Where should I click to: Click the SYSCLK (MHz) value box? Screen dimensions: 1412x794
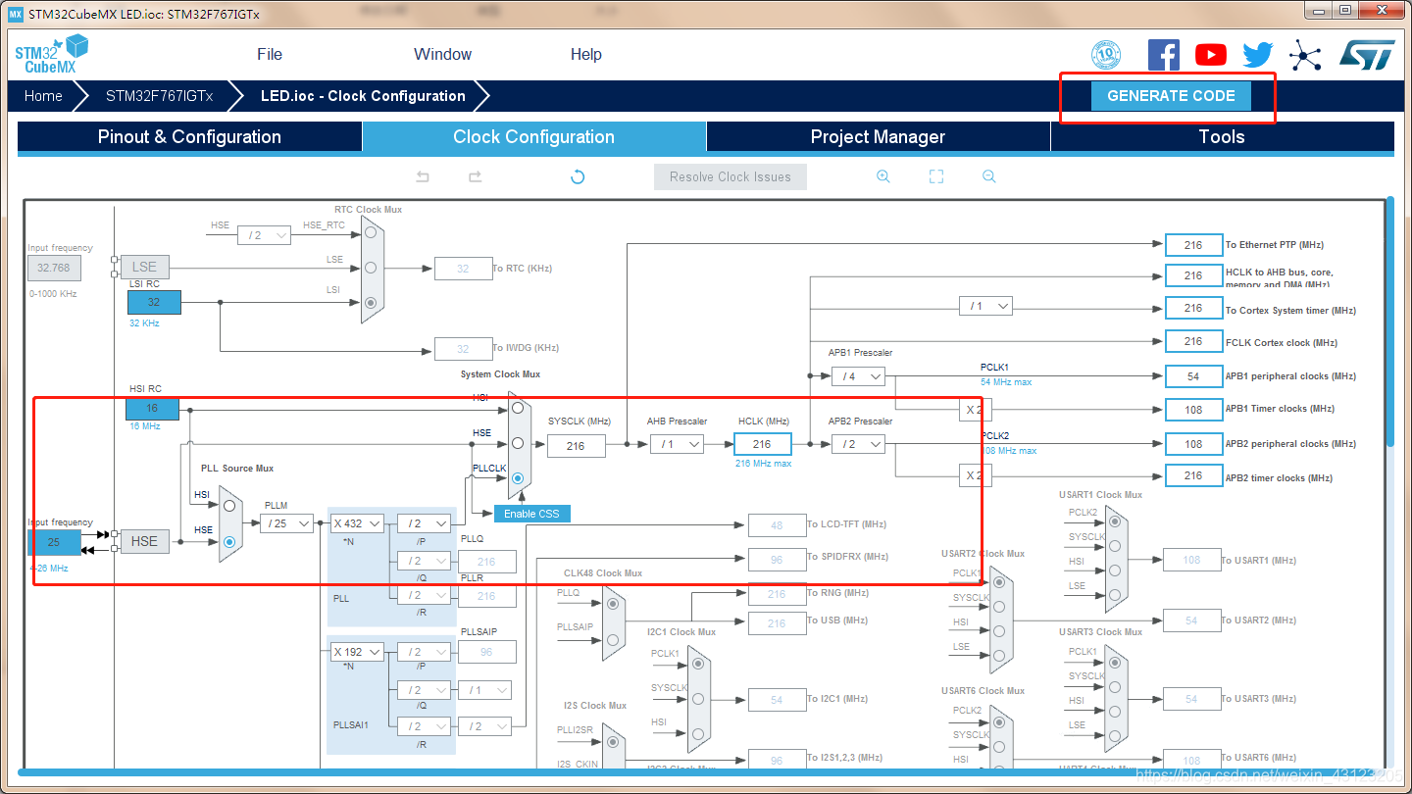point(576,446)
